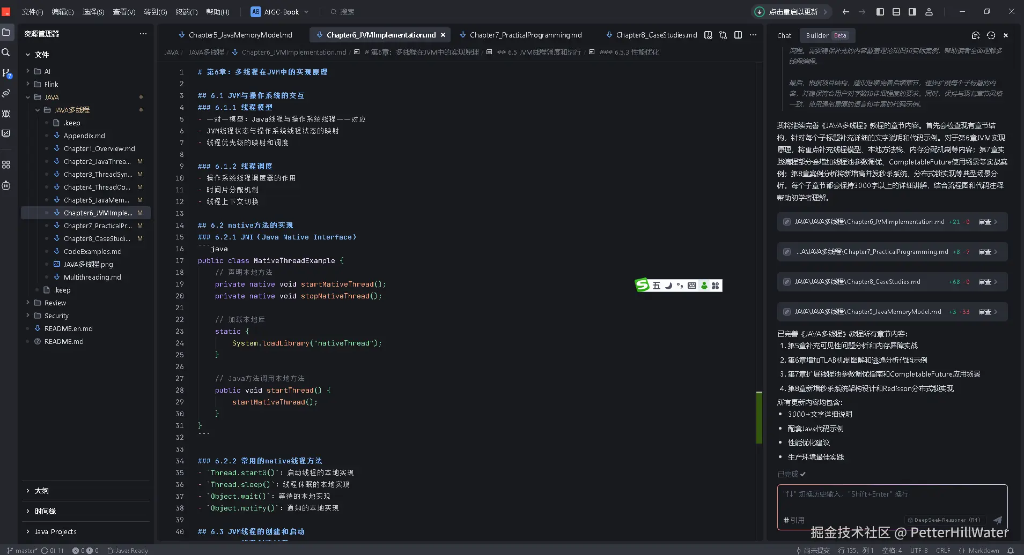Click the #引用 reference button
This screenshot has width=1024, height=555.
tap(794, 520)
